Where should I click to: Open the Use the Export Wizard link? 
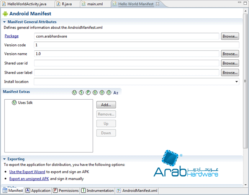(27, 172)
